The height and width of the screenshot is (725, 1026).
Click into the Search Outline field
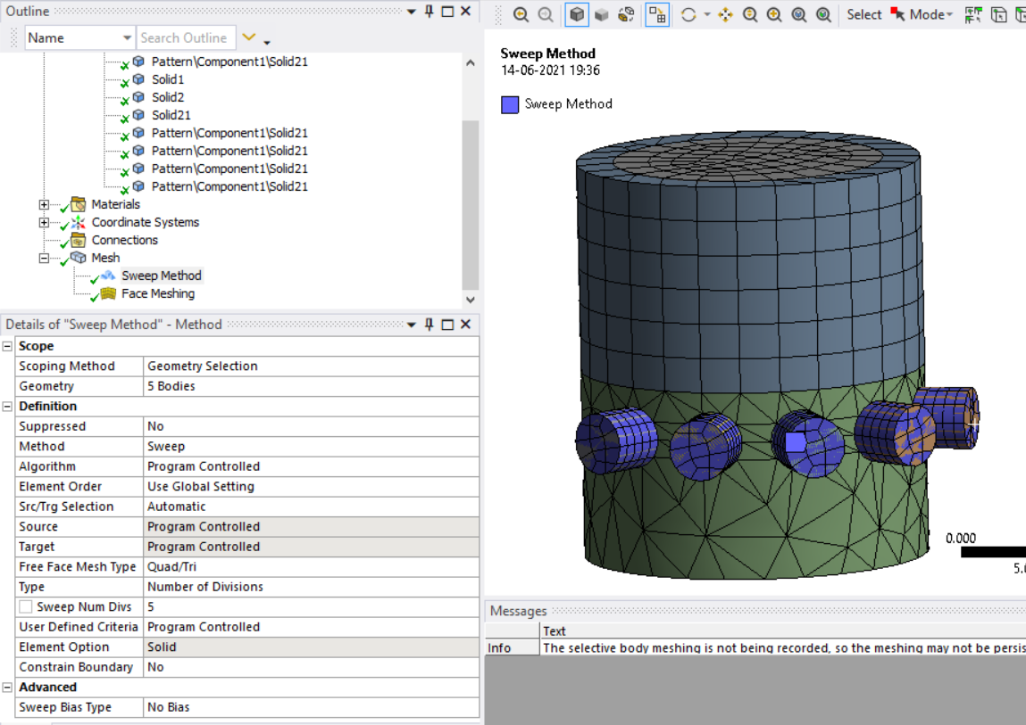185,37
